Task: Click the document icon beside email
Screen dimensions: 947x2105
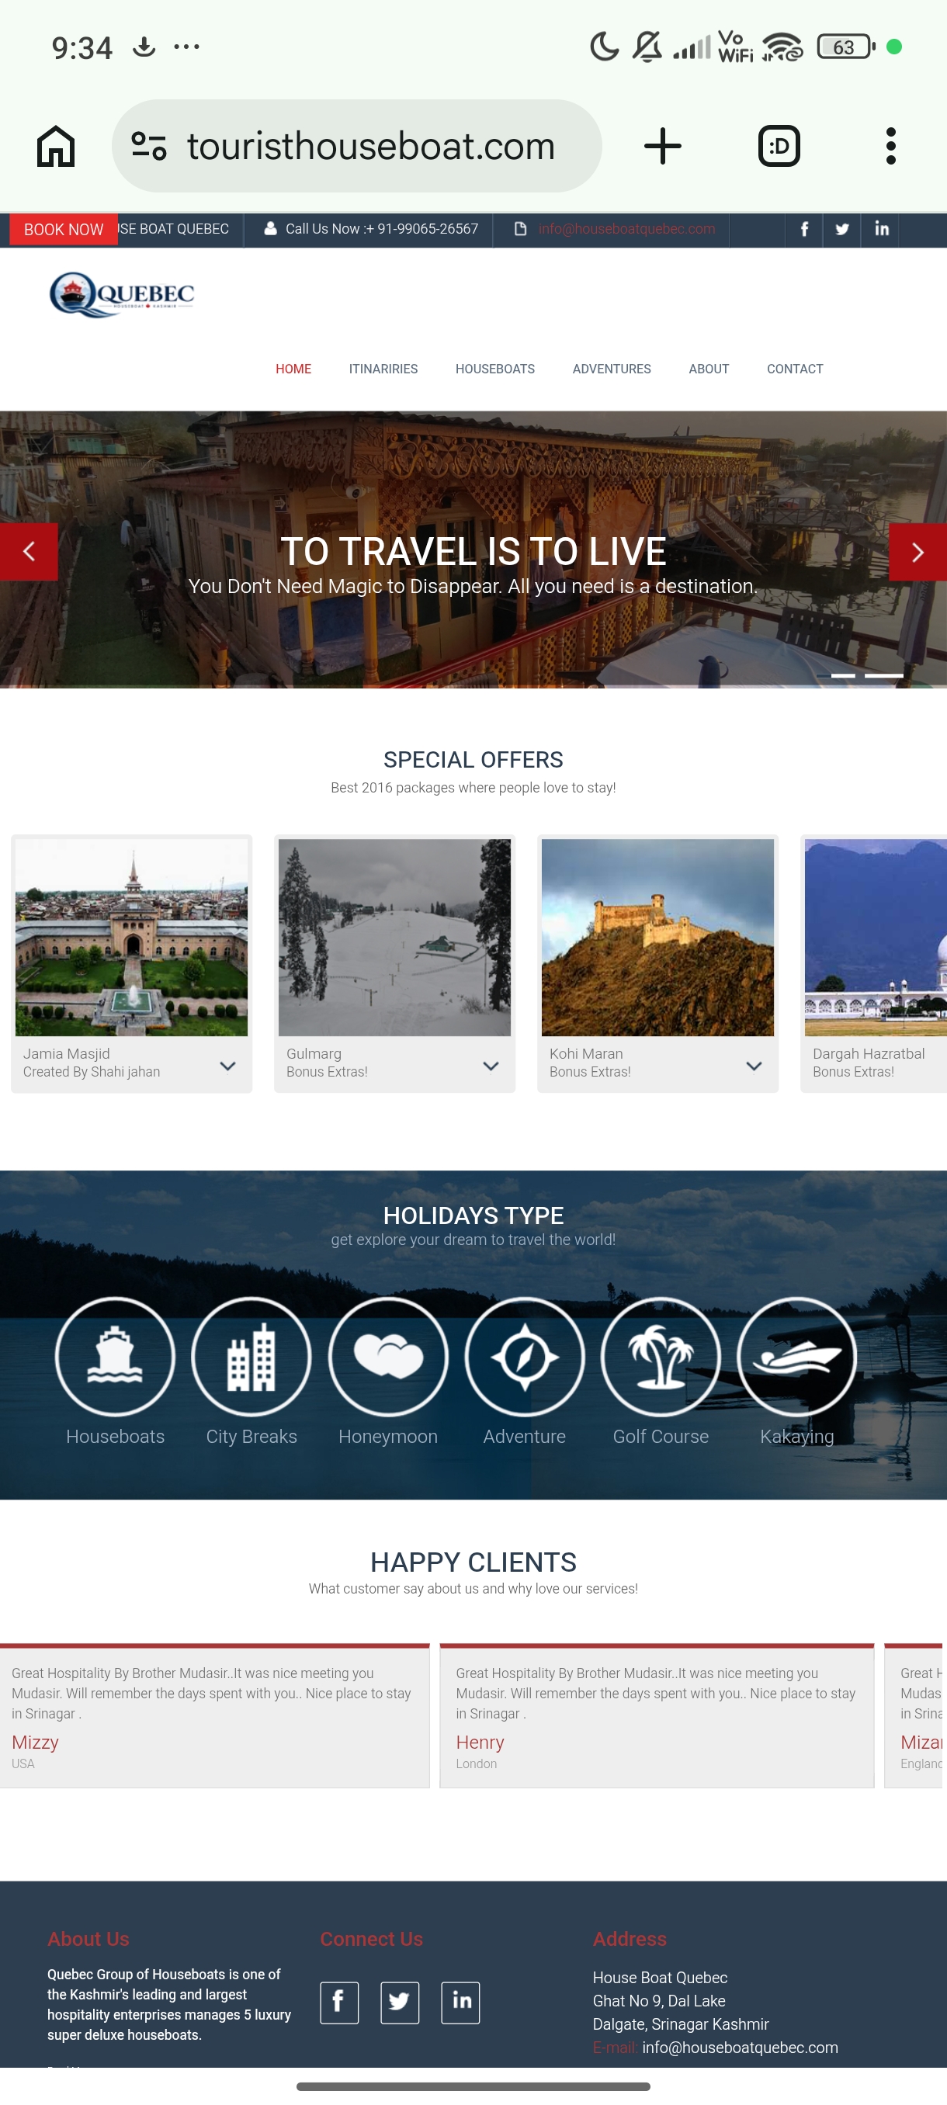Action: click(x=519, y=229)
